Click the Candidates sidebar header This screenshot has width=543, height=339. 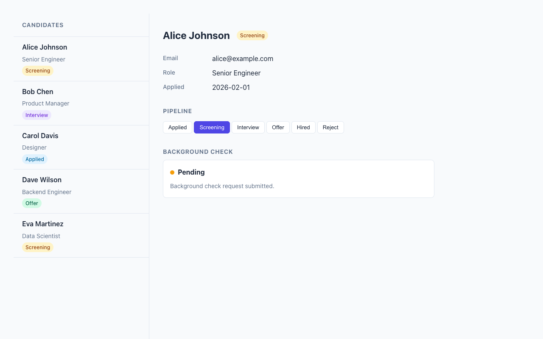click(x=43, y=25)
